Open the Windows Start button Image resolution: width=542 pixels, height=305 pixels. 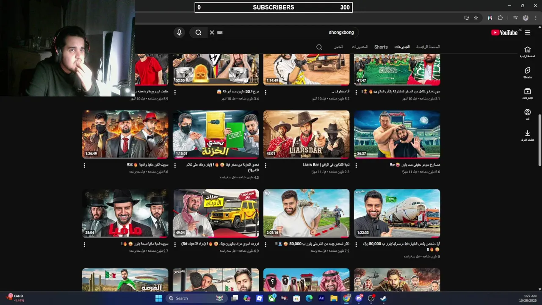159,298
